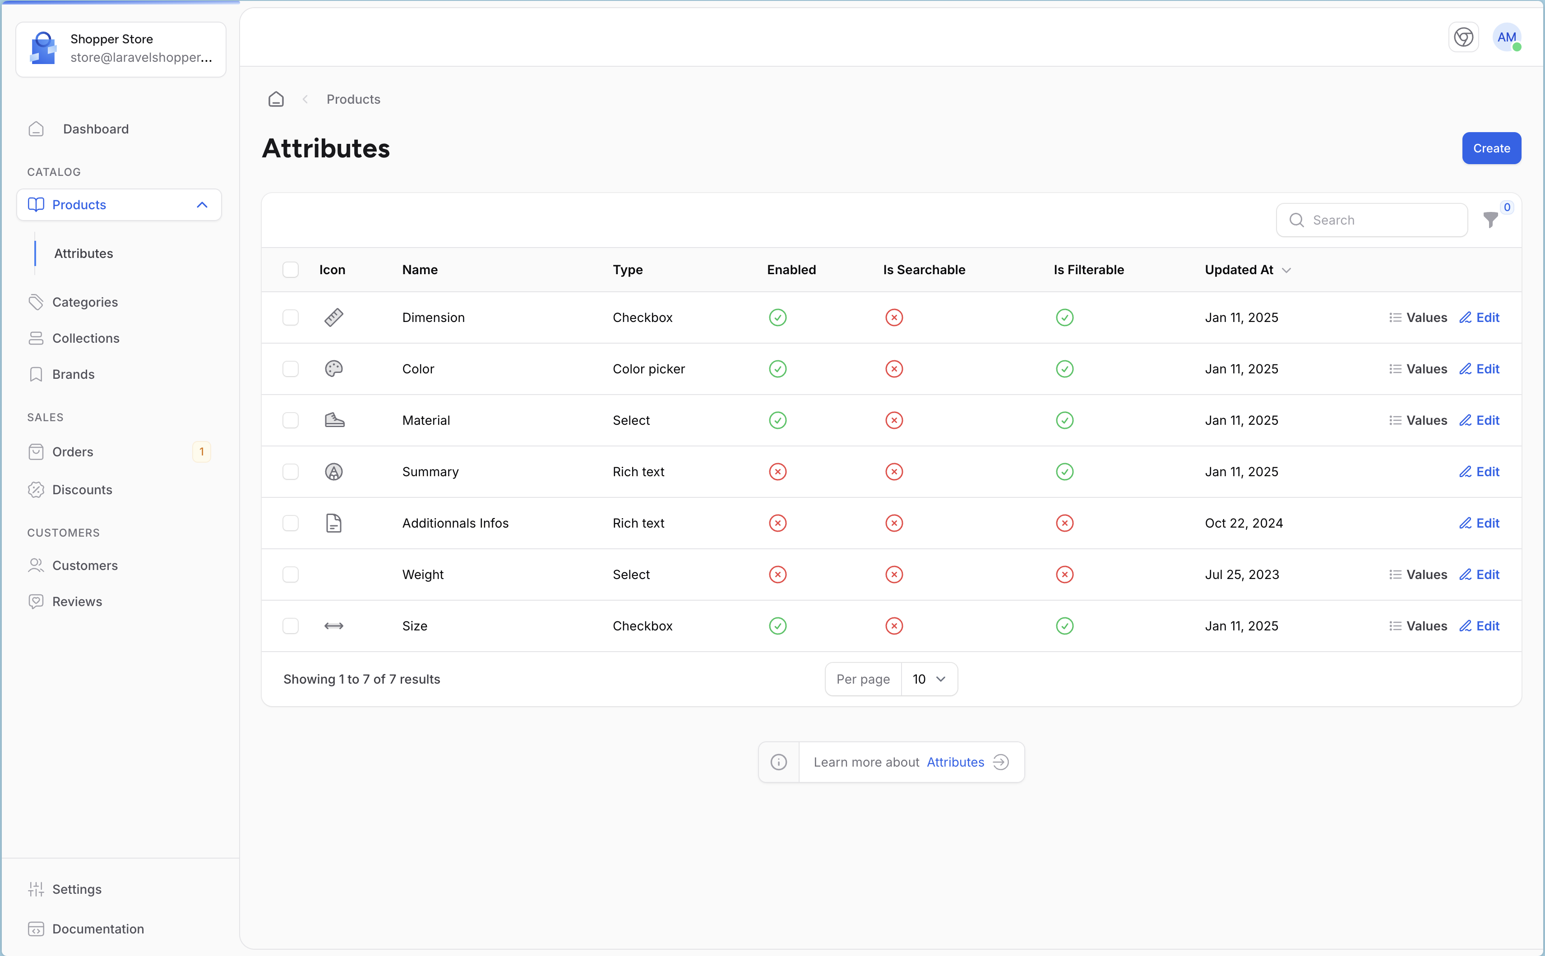Go to Reviews in the sidebar
1545x956 pixels.
click(x=77, y=601)
